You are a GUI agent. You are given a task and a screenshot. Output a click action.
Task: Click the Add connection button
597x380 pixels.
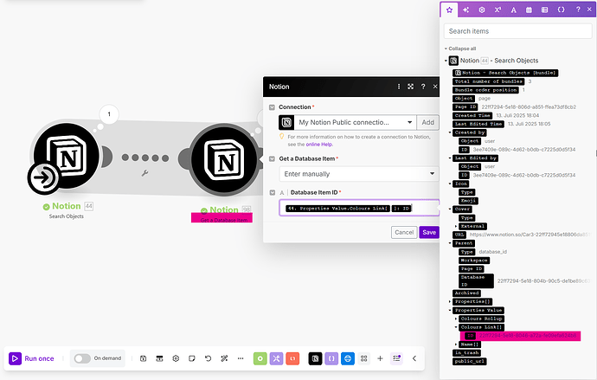click(427, 123)
